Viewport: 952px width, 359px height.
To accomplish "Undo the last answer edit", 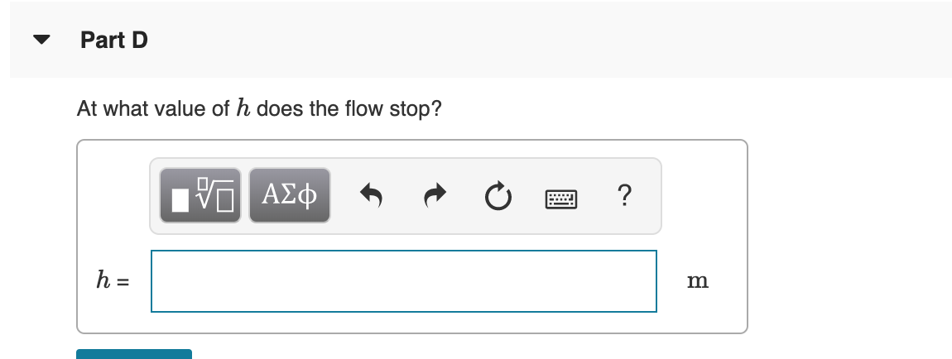I will 372,196.
